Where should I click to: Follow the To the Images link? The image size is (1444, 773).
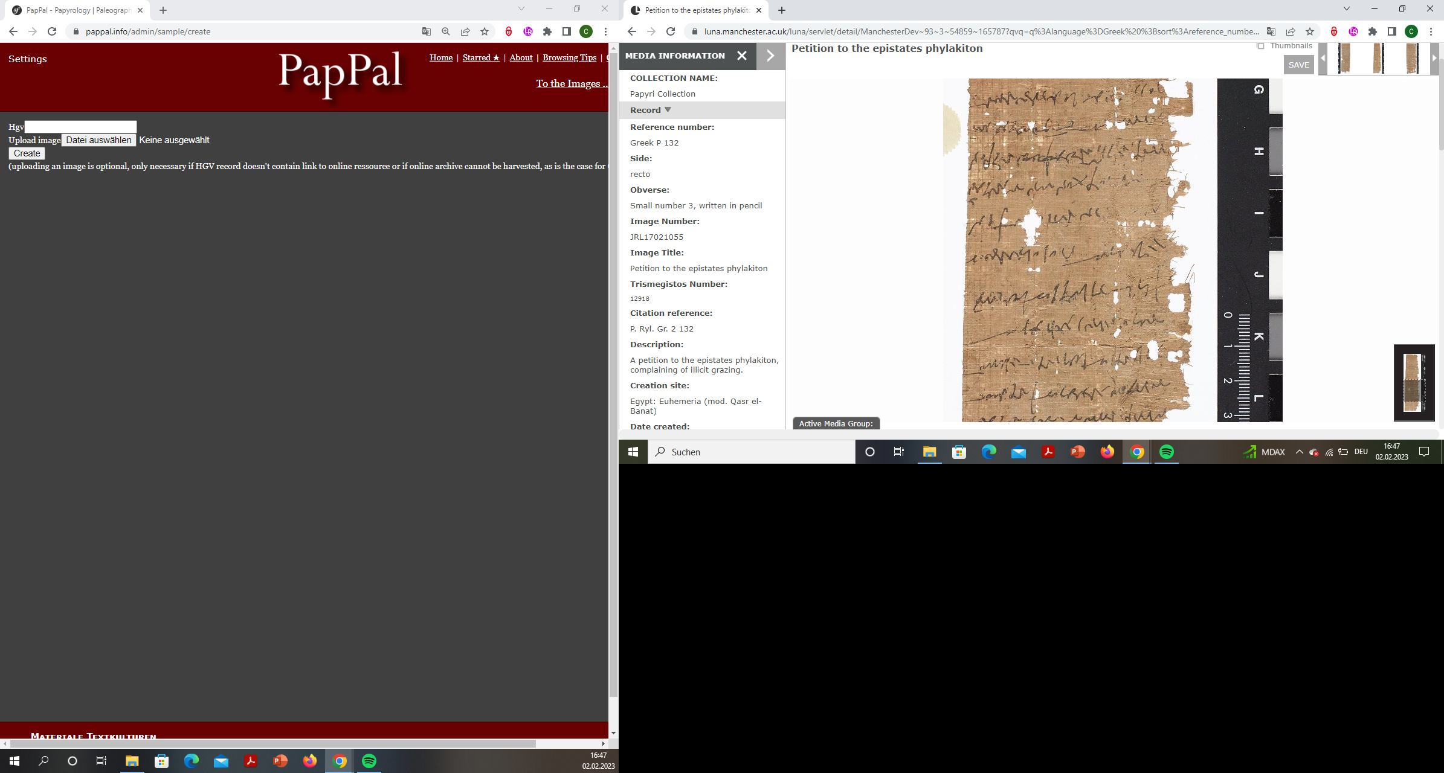572,83
